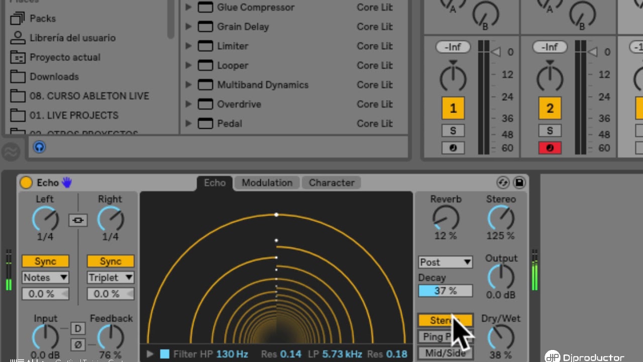Click the LP 5.73 kHz value
643x362 pixels.
(342, 354)
